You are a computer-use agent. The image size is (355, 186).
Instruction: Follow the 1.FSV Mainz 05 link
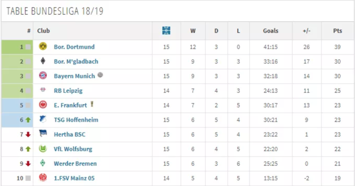coord(74,178)
